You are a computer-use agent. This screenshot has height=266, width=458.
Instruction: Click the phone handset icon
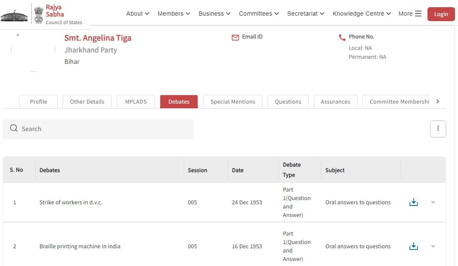point(342,37)
